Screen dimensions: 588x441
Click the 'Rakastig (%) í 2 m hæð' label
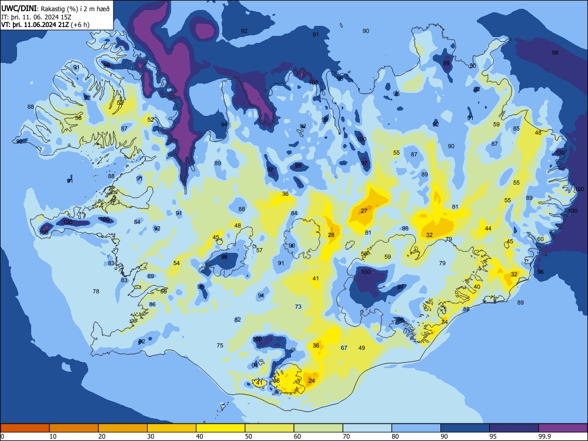pos(75,9)
